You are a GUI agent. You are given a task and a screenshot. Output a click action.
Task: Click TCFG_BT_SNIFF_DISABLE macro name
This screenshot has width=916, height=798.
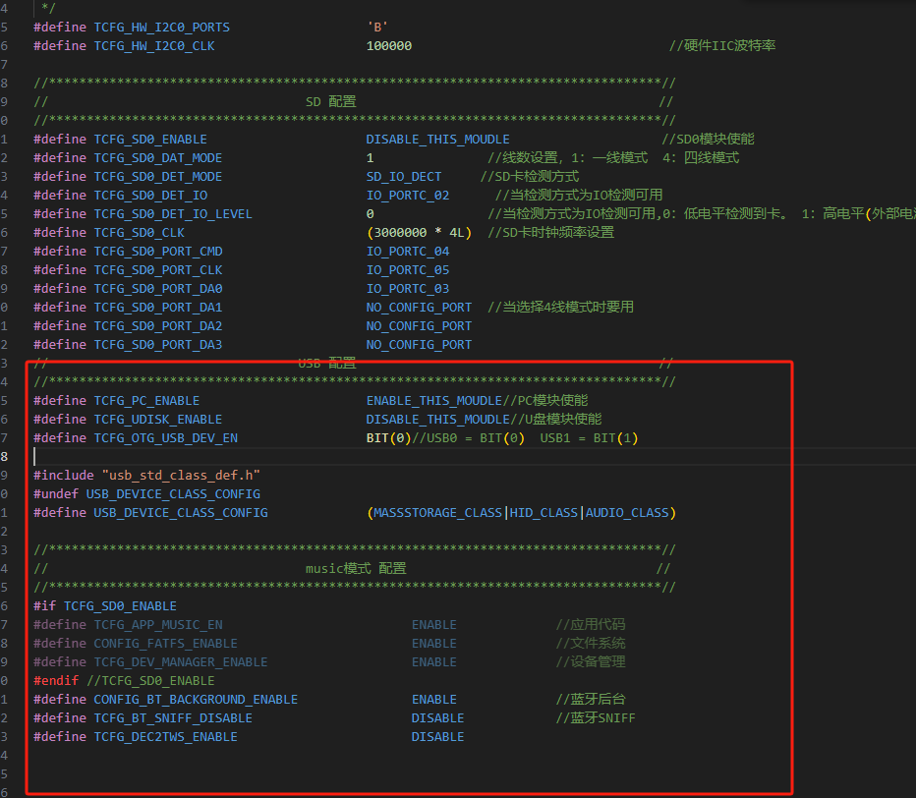point(174,719)
